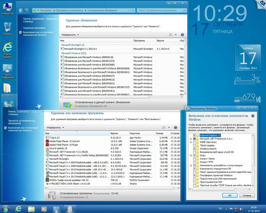Open address bar history dropdown arrow
The height and width of the screenshot is (213, 266).
click(x=128, y=11)
